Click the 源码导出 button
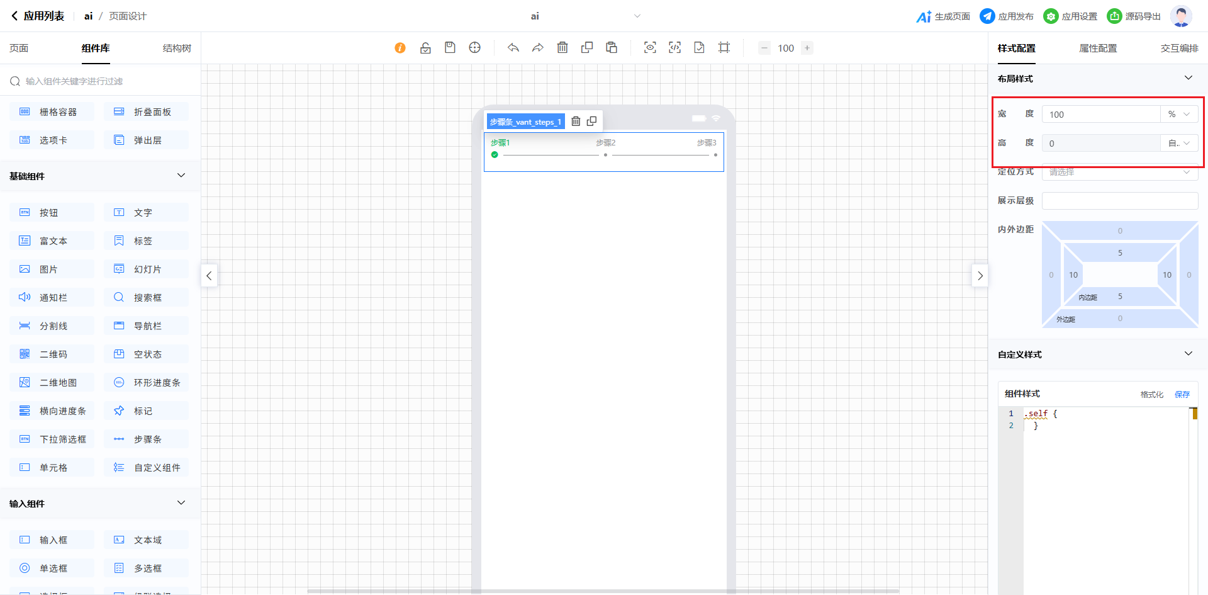 [1134, 16]
